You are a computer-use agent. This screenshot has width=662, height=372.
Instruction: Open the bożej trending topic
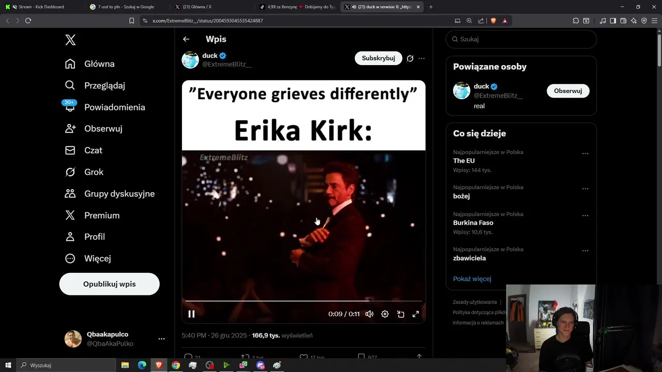461,196
